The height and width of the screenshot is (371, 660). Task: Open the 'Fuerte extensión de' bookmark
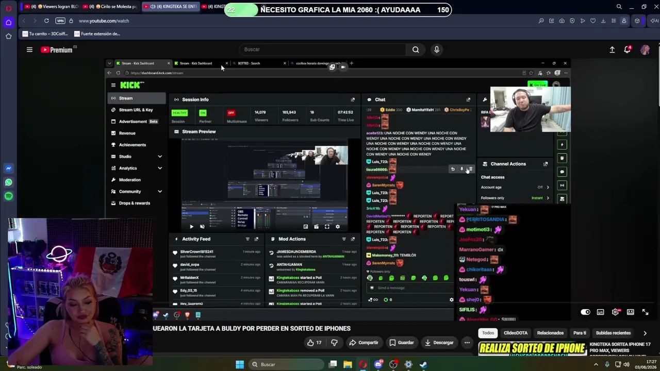(97, 34)
